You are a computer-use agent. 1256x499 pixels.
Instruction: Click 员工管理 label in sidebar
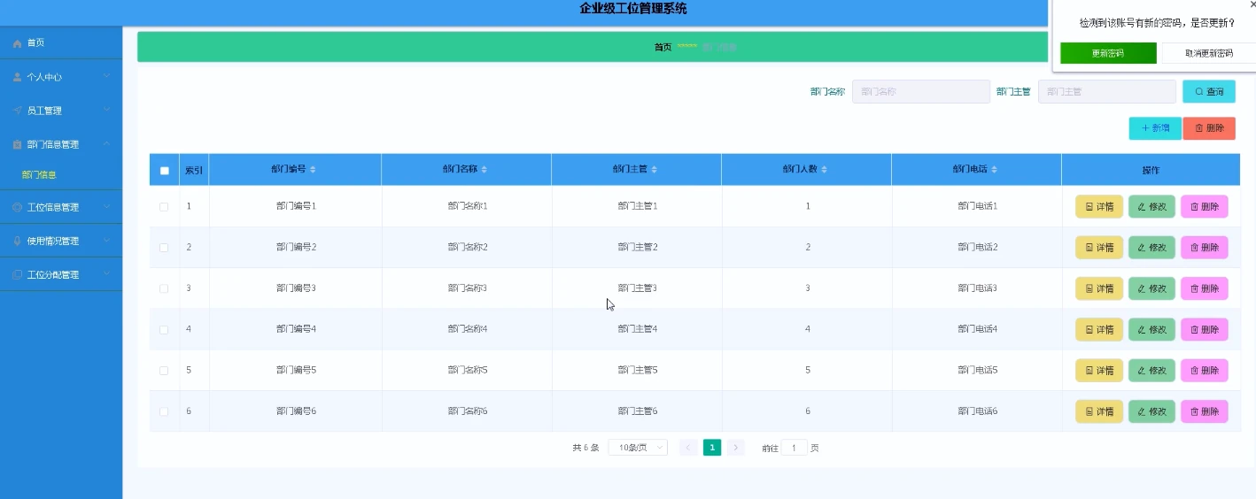point(44,111)
